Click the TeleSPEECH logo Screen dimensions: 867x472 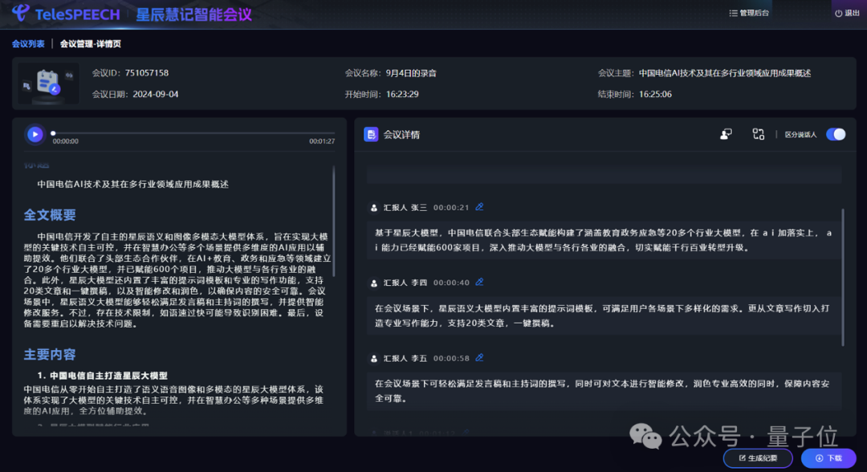click(x=66, y=14)
